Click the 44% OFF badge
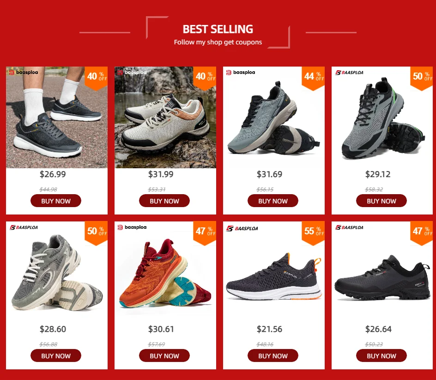 (x=313, y=79)
